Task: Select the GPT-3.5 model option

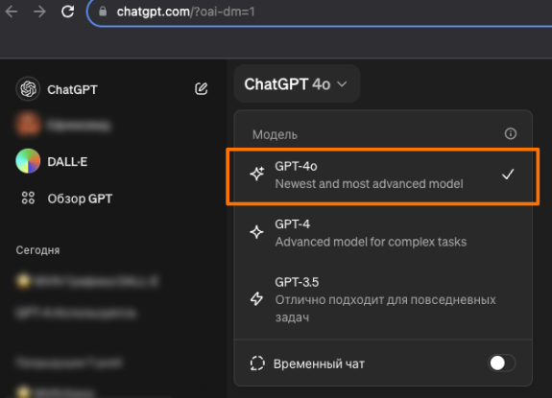Action: [x=383, y=299]
